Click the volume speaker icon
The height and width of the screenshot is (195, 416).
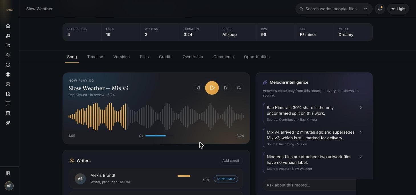[141, 136]
